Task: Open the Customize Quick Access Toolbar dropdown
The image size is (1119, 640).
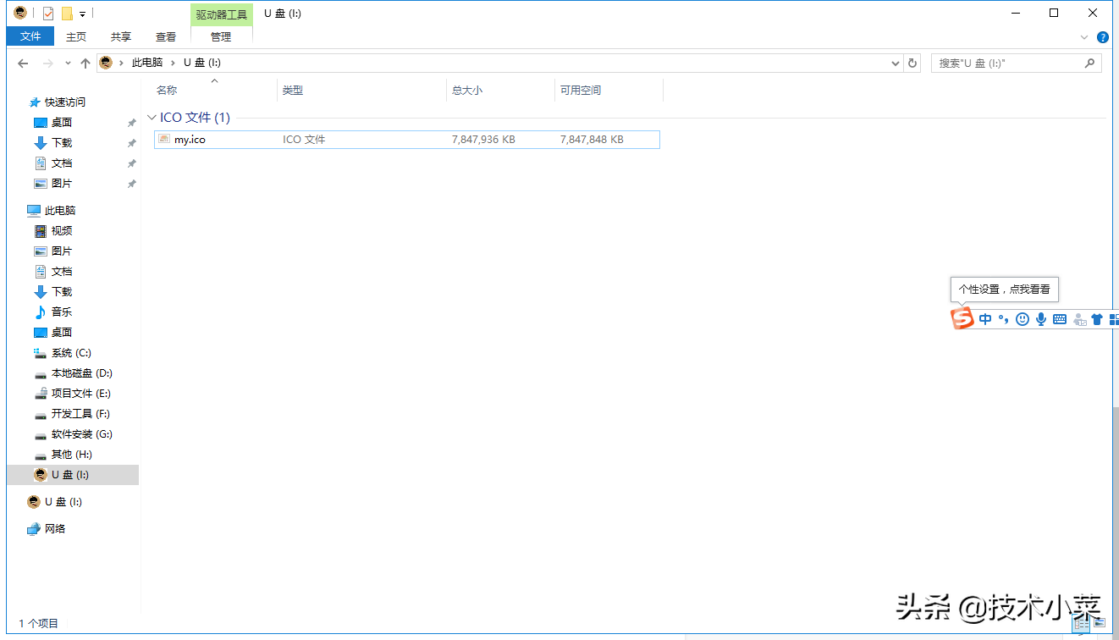Action: pos(82,14)
